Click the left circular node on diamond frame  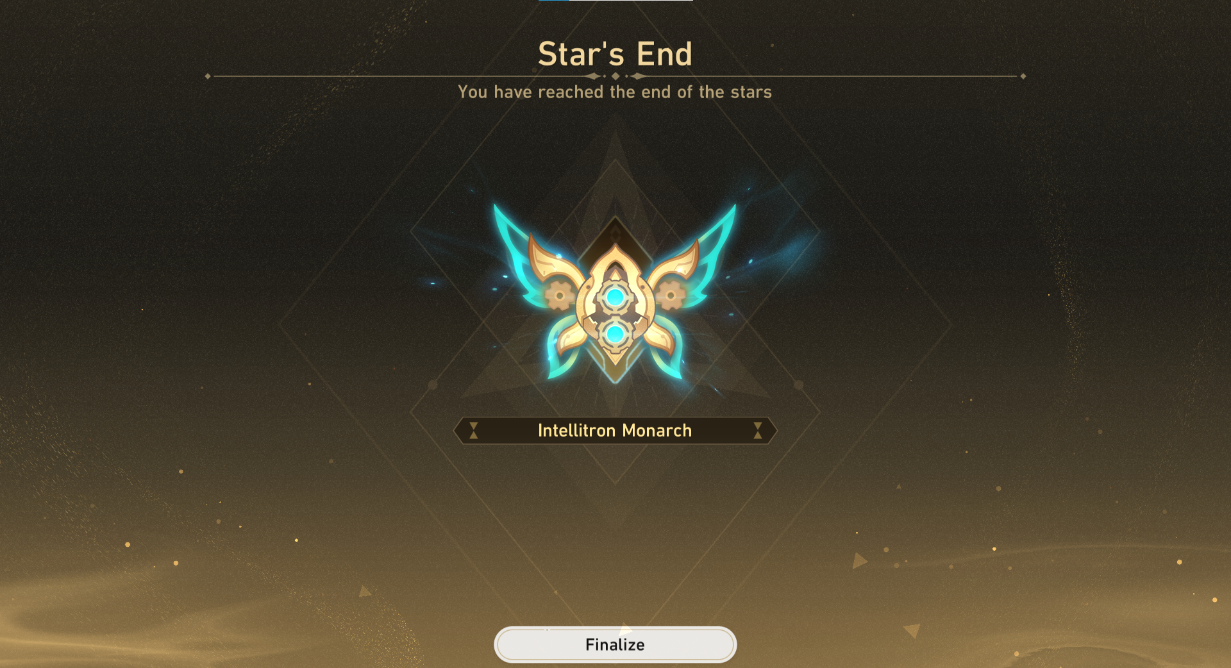433,385
